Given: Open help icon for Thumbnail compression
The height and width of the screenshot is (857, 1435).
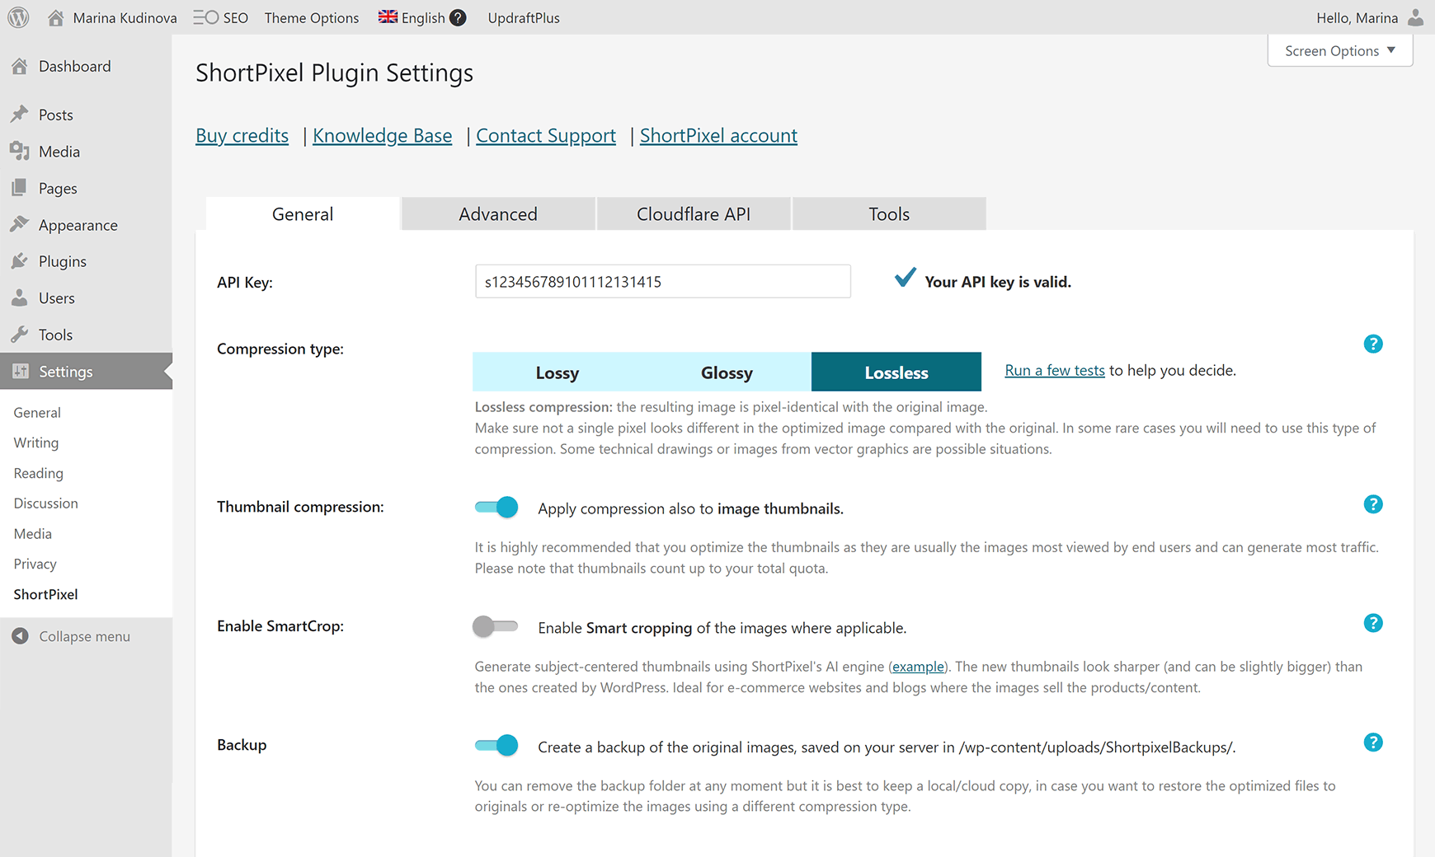Looking at the screenshot, I should point(1373,504).
